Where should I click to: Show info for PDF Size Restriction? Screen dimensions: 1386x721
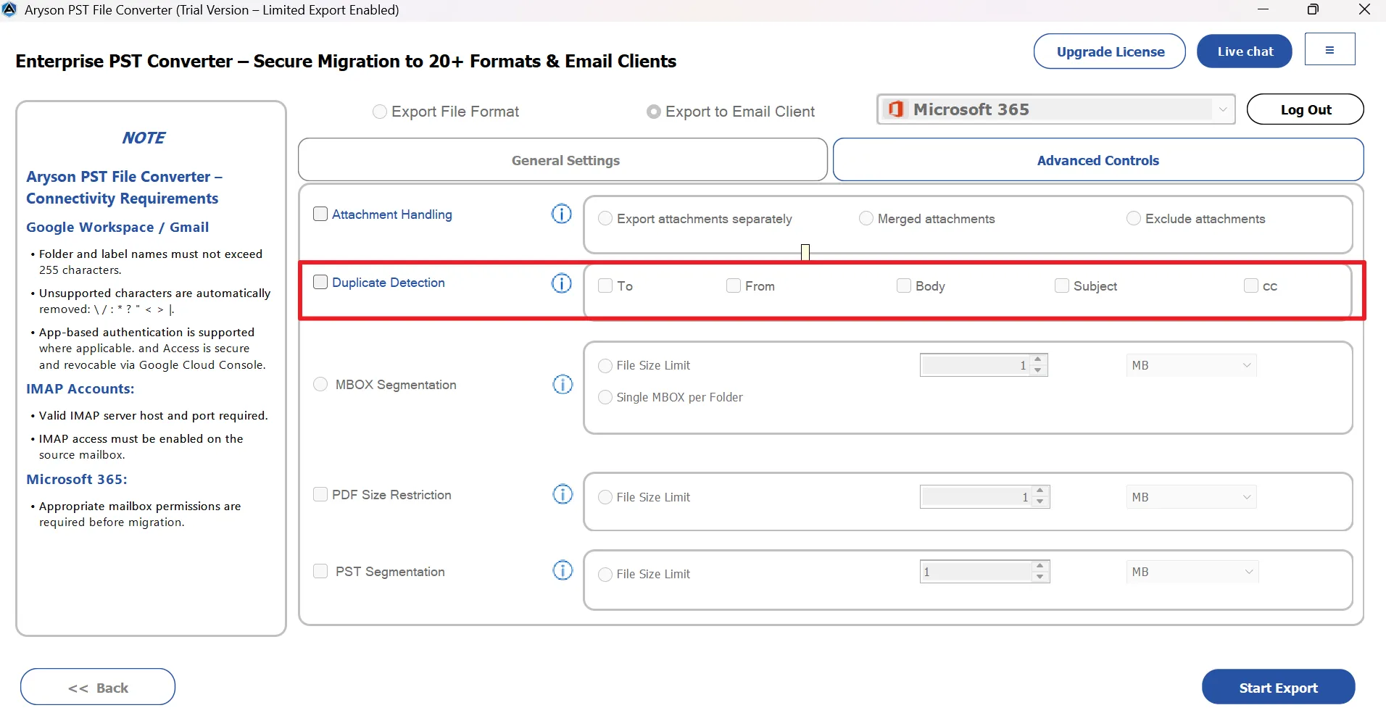[563, 494]
